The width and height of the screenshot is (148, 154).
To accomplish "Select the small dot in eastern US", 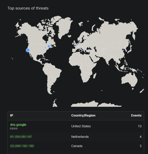I will (x=43, y=50).
